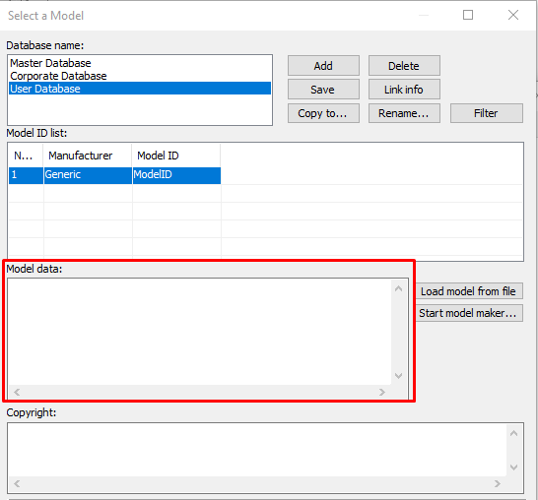The width and height of the screenshot is (538, 500).
Task: Open Link info for the model
Action: click(404, 90)
